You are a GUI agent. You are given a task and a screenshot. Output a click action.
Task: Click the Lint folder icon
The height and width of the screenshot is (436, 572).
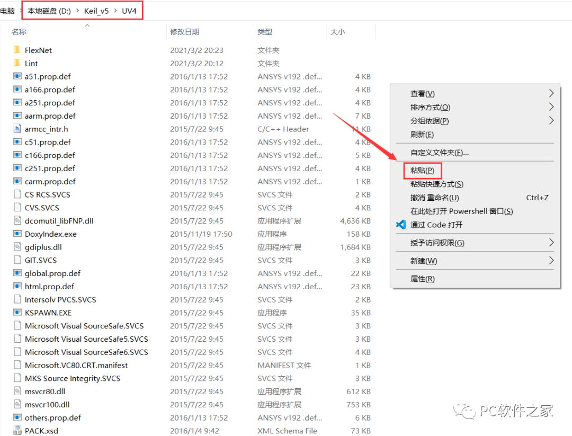17,63
